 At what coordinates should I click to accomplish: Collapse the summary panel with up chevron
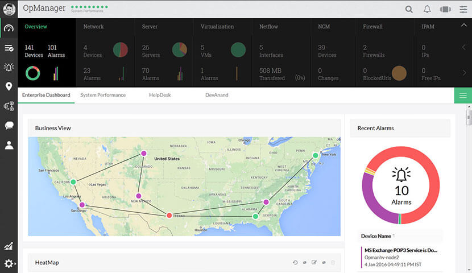(463, 26)
